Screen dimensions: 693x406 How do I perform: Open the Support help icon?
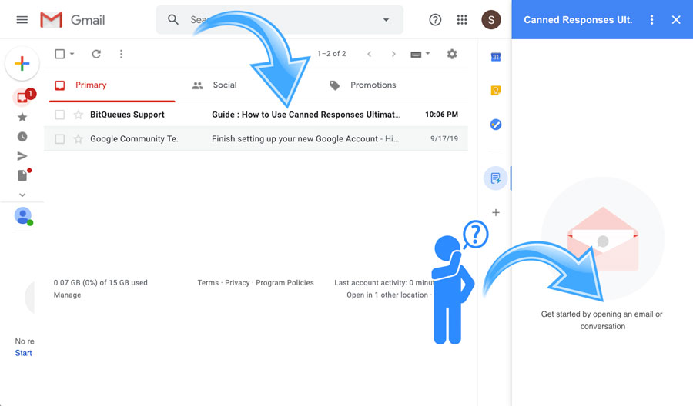pyautogui.click(x=435, y=20)
